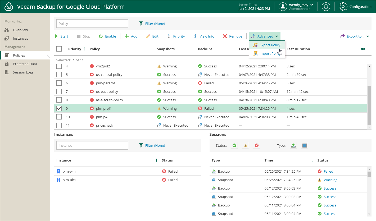376x221 pixels.
Task: Collapse the Advanced dropdown menu
Action: (264, 36)
